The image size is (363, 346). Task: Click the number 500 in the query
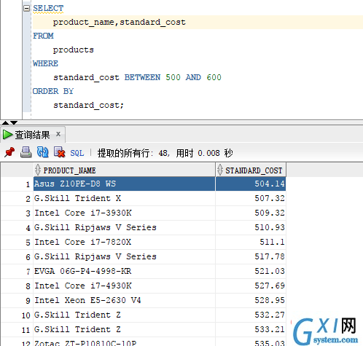pyautogui.click(x=173, y=77)
